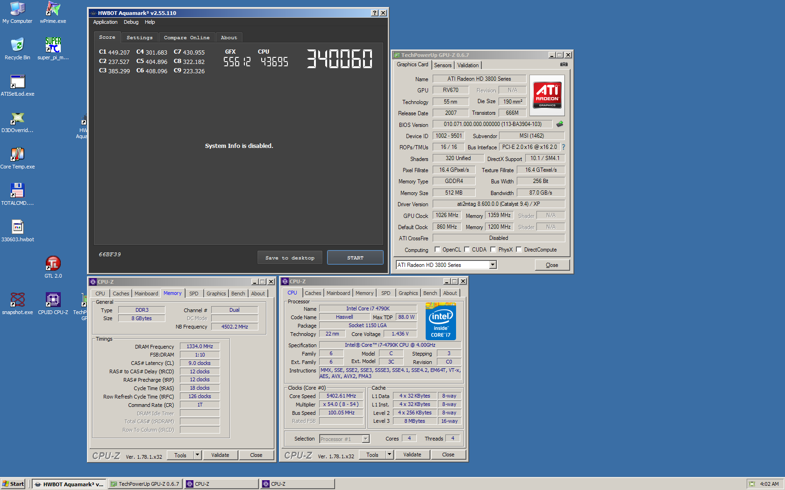
Task: Select CPUID CPU-Z desktop icon
Action: 53,303
